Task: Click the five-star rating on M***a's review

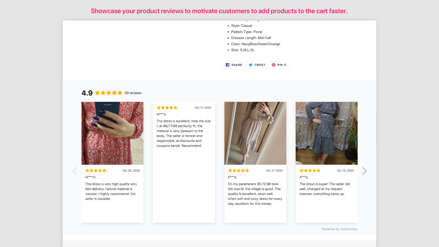Action: (x=167, y=107)
